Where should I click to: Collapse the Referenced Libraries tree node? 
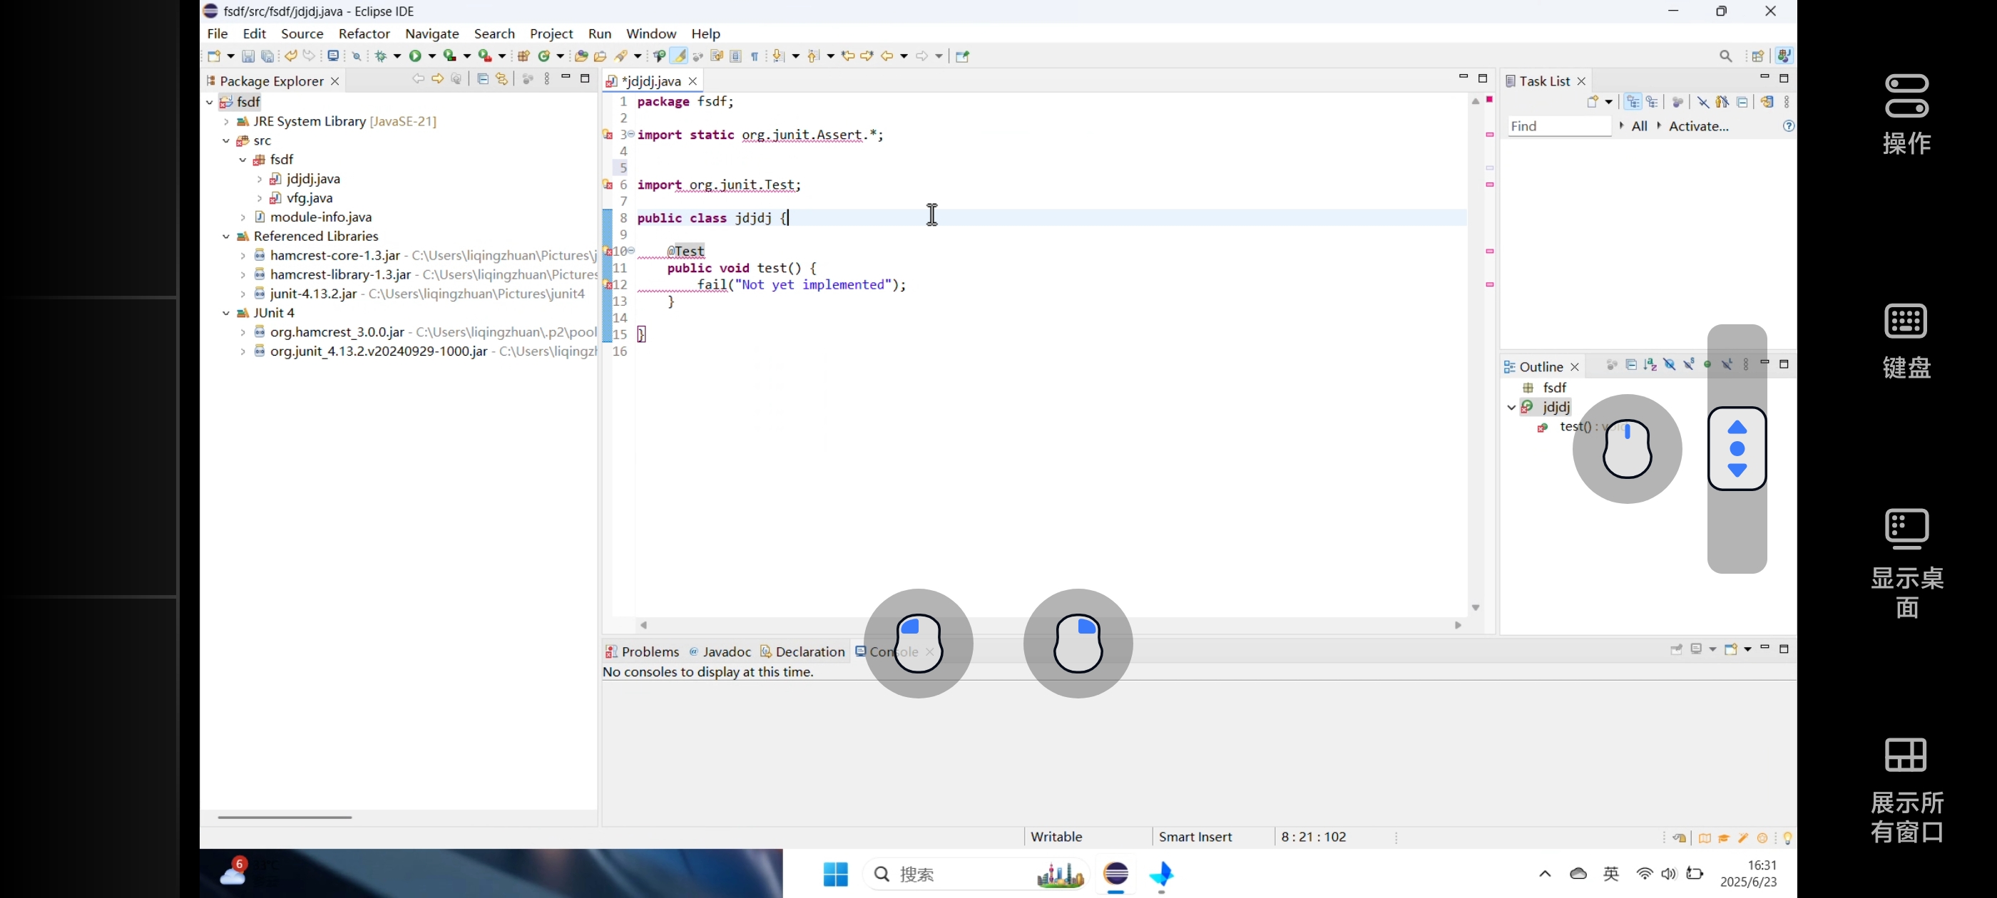225,237
